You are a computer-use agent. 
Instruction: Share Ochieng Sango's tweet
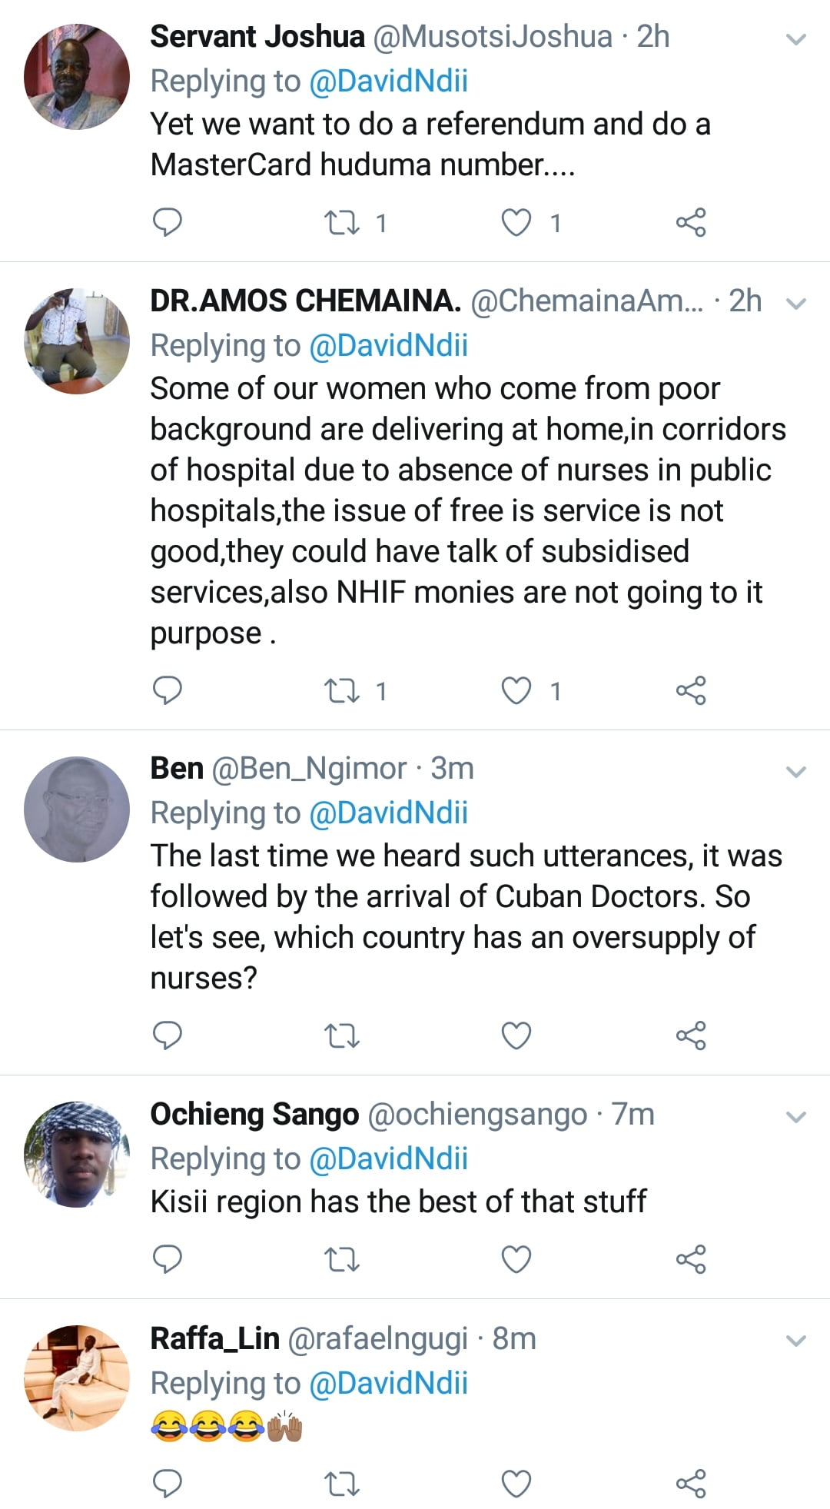[690, 1259]
